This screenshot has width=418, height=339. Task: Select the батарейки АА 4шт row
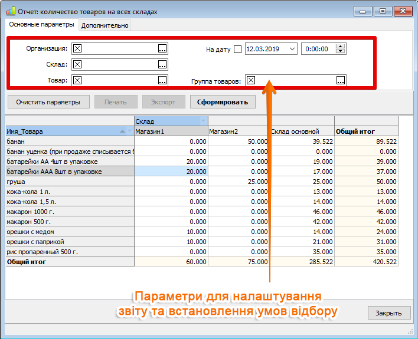click(70, 162)
